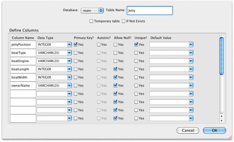Click the Define Columns section title
The image size is (234, 142).
click(24, 30)
